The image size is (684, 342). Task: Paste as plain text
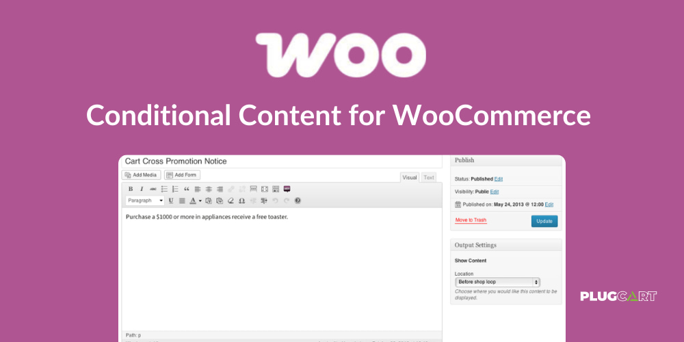(209, 200)
